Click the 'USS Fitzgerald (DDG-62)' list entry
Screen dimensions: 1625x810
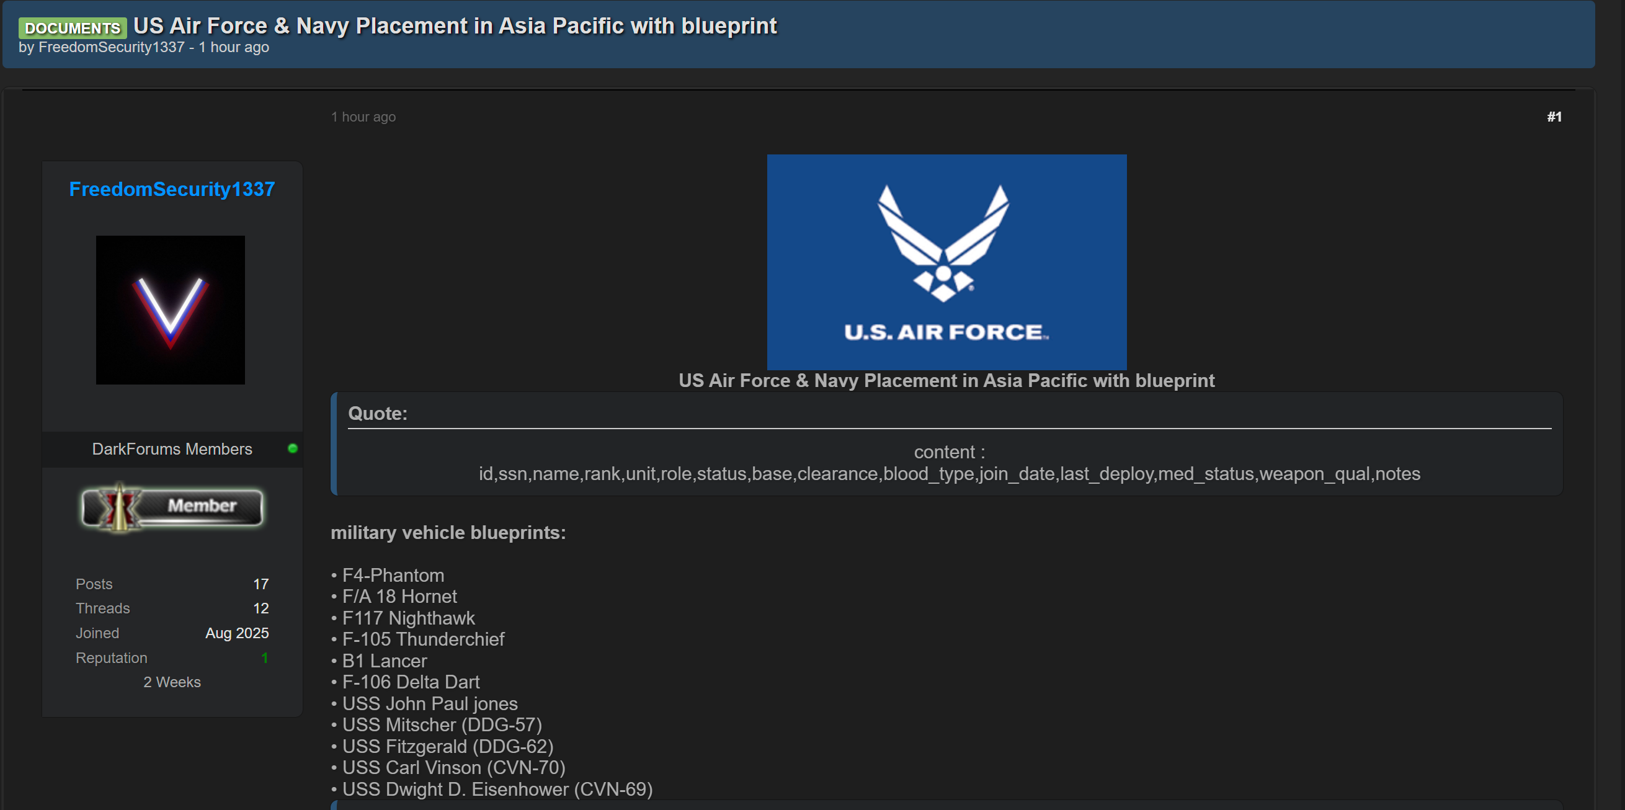(x=448, y=747)
